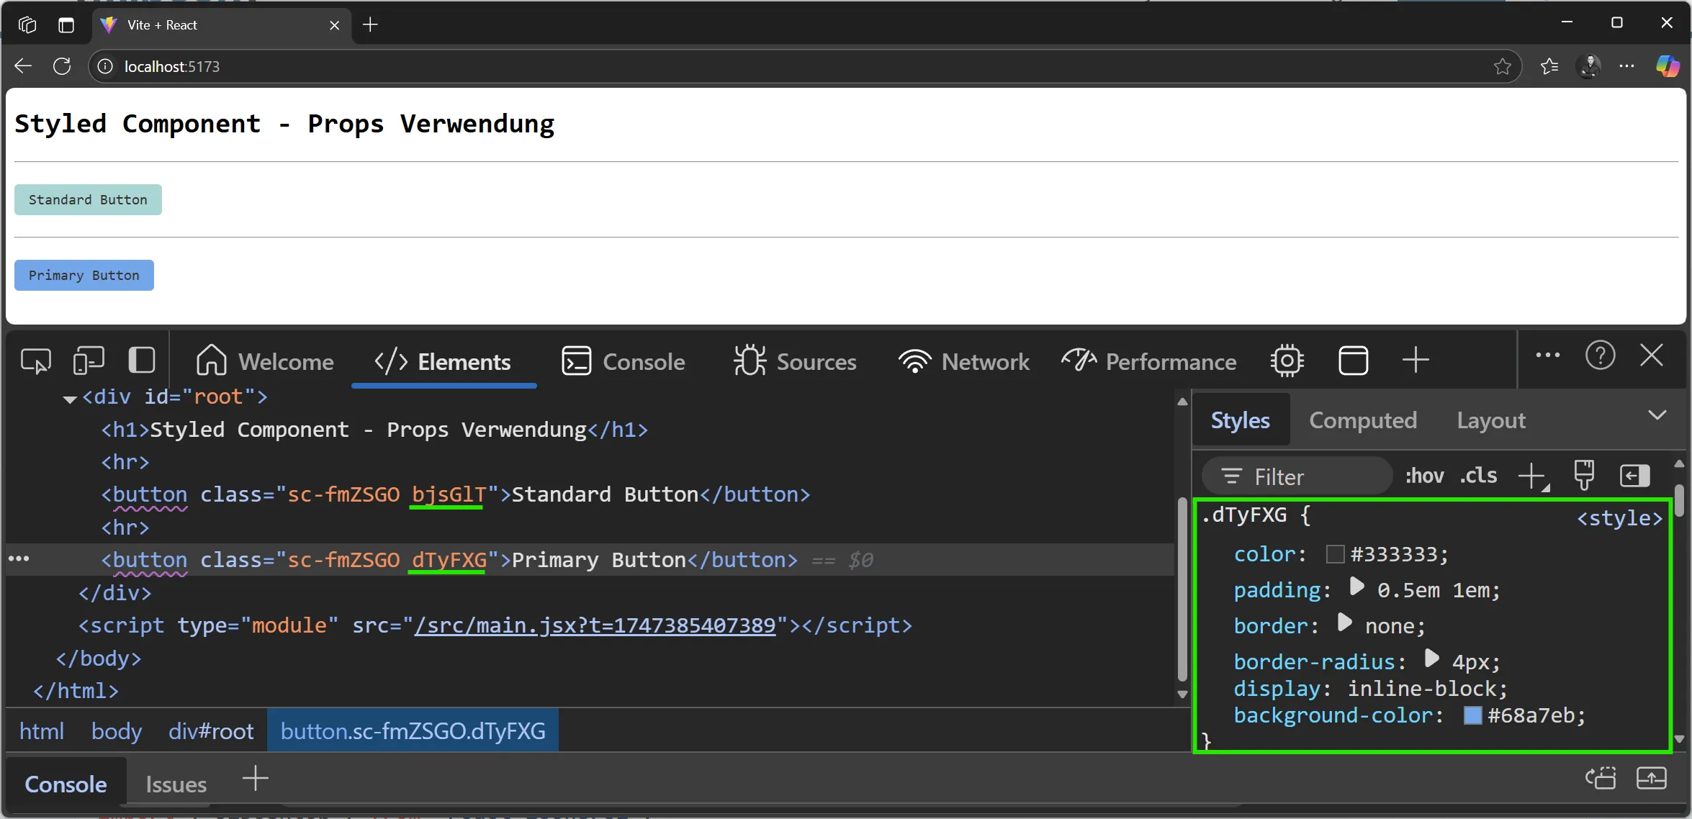Collapse the div id="root" node
The width and height of the screenshot is (1692, 819).
(x=70, y=399)
